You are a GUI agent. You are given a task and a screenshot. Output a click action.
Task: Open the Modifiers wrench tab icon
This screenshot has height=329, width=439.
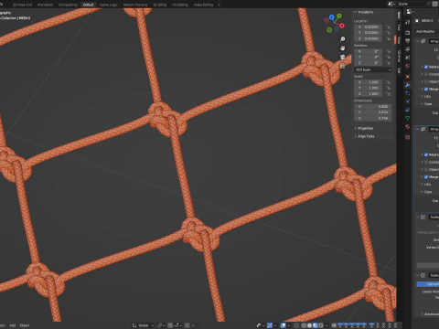point(408,85)
